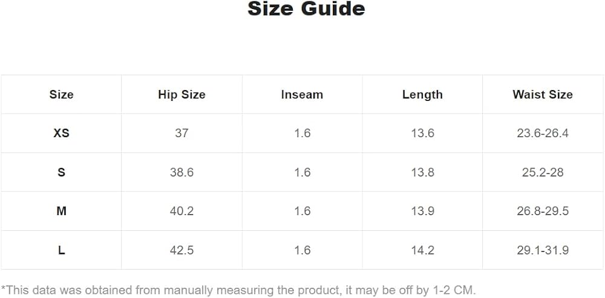Click the Waist Size column header

point(542,95)
